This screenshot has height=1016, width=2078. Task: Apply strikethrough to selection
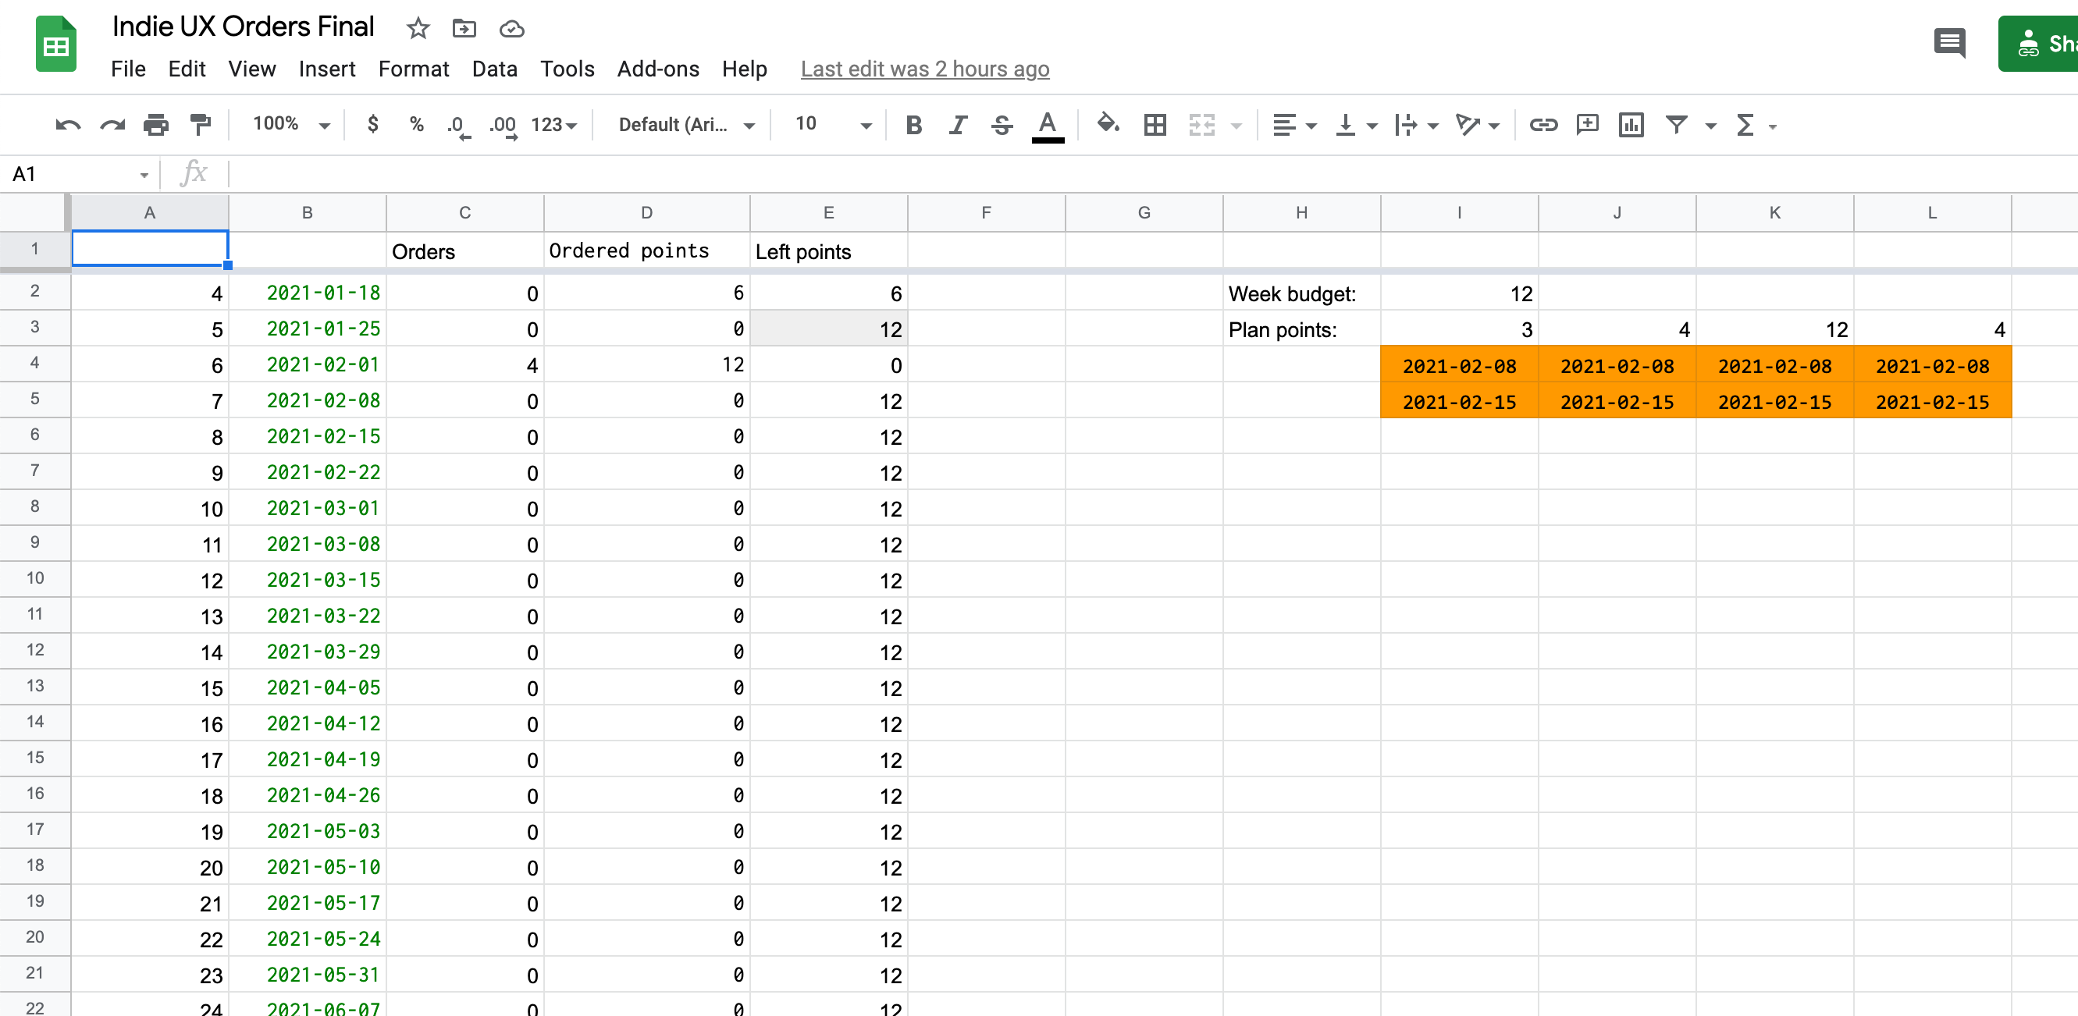pos(1000,125)
